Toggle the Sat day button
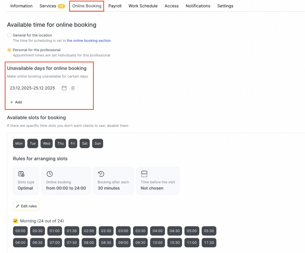 tap(85, 143)
